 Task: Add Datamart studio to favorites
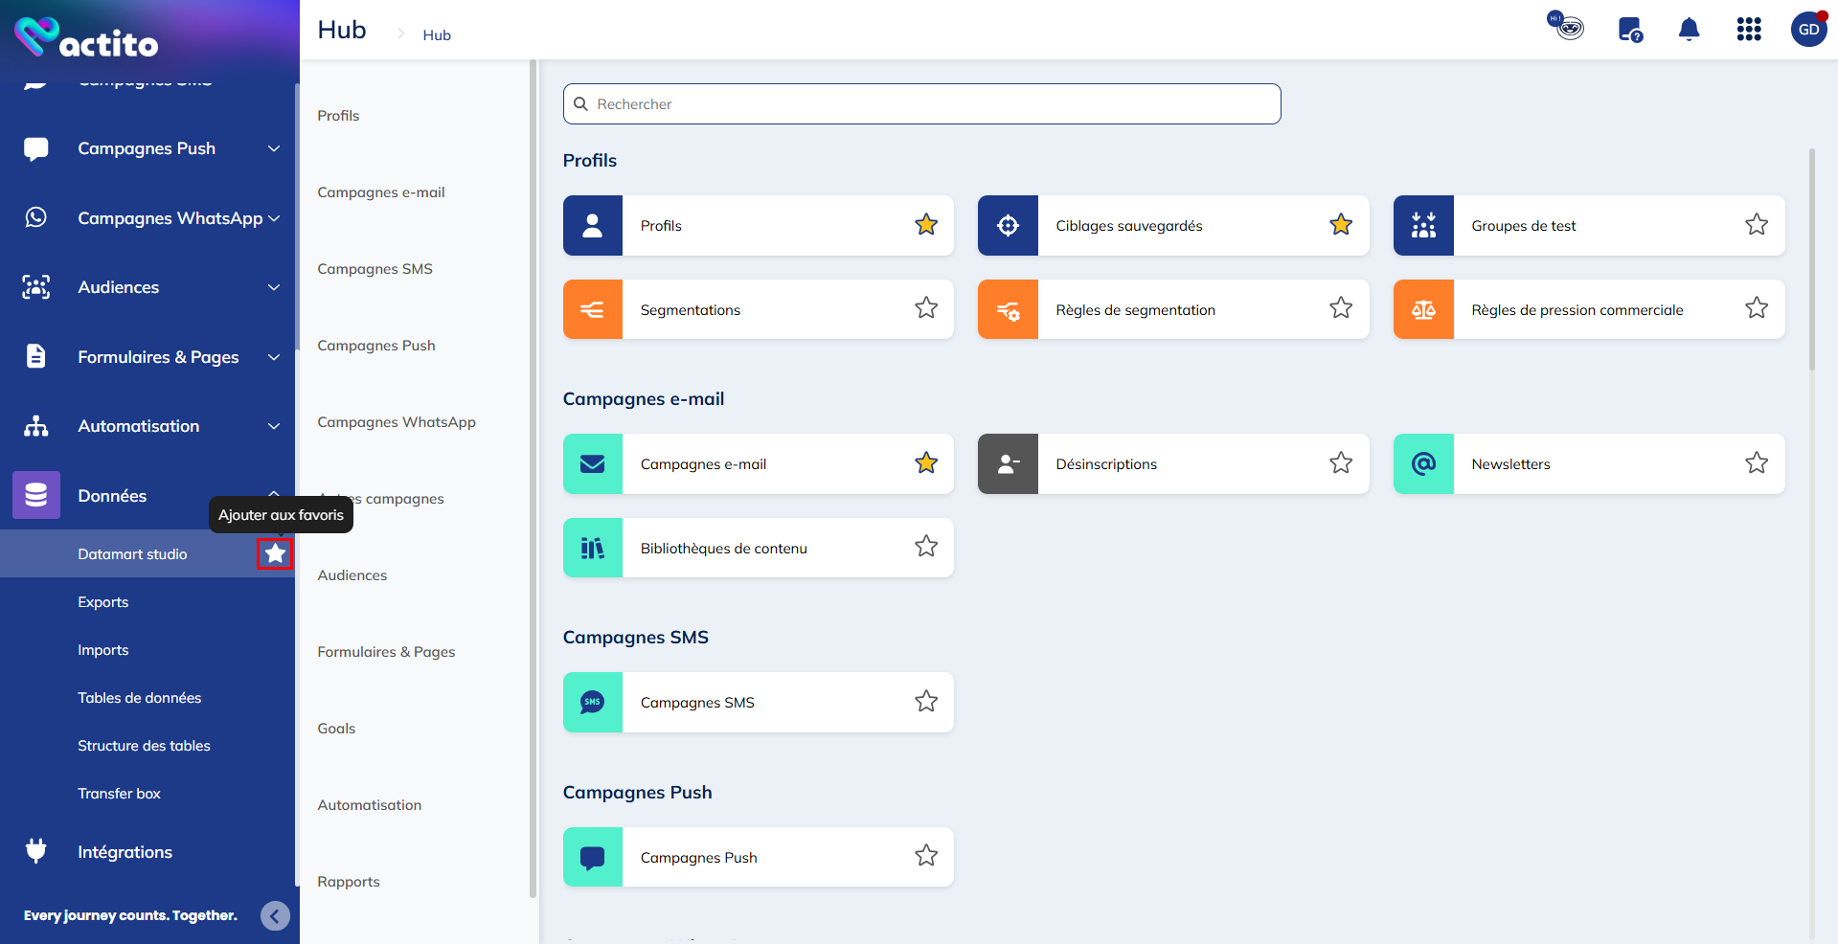(x=275, y=553)
